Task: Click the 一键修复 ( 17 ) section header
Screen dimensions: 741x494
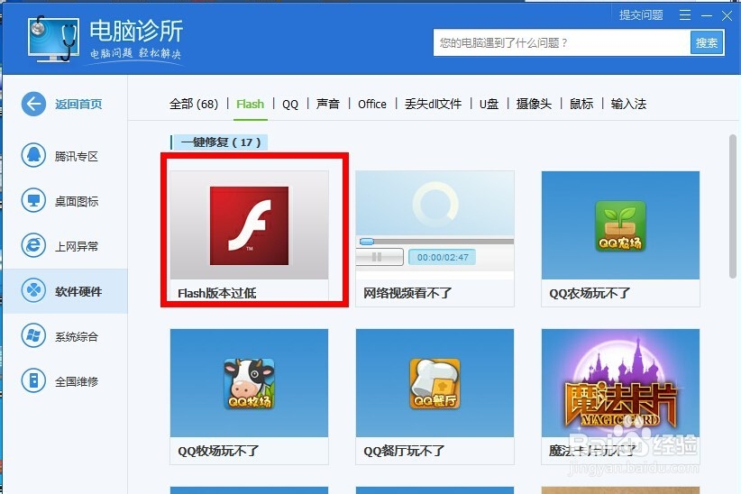Action: pos(220,142)
